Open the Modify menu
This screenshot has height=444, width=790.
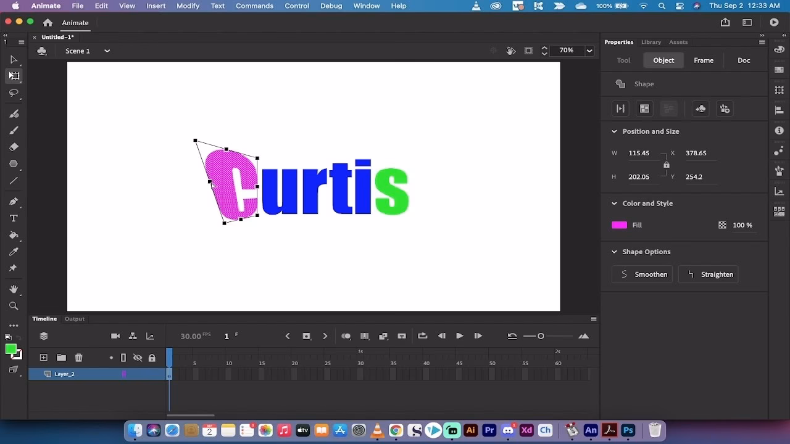click(x=188, y=6)
